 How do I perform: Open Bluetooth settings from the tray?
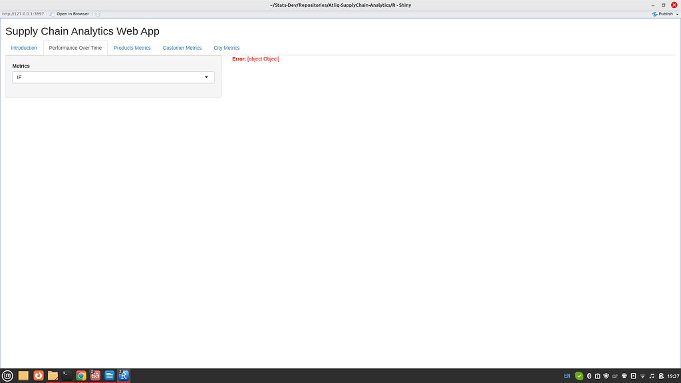[x=588, y=376]
